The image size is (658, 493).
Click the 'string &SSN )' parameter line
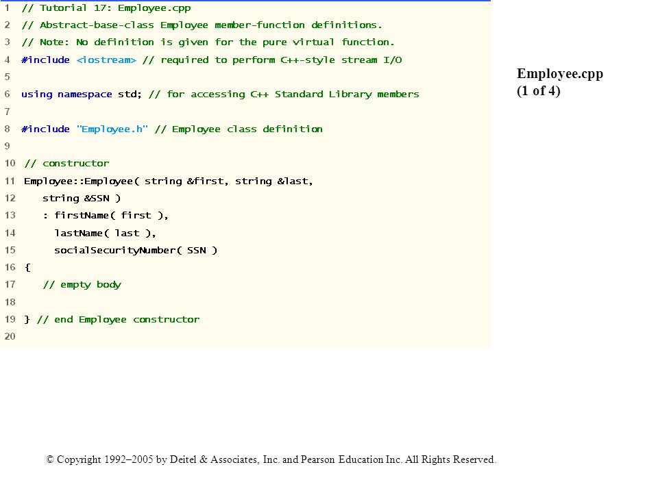tap(82, 199)
